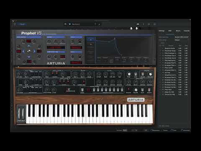
Task: Click the Brightness macro in bottom toolbar
Action: (155, 130)
